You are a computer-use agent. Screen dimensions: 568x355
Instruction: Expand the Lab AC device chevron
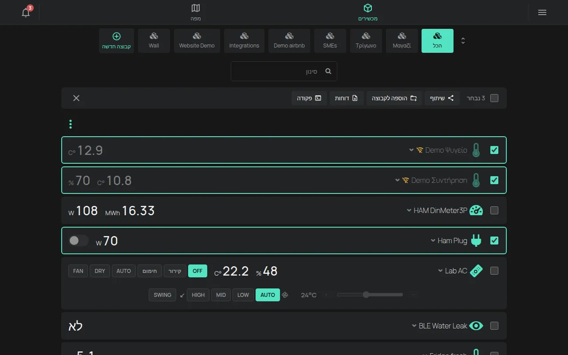coord(441,271)
